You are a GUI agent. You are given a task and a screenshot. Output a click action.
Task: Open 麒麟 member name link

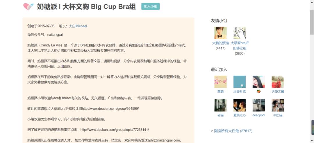point(220,91)
